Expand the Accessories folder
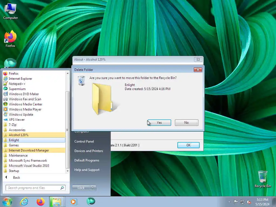Image resolution: width=276 pixels, height=207 pixels. [x=34, y=130]
